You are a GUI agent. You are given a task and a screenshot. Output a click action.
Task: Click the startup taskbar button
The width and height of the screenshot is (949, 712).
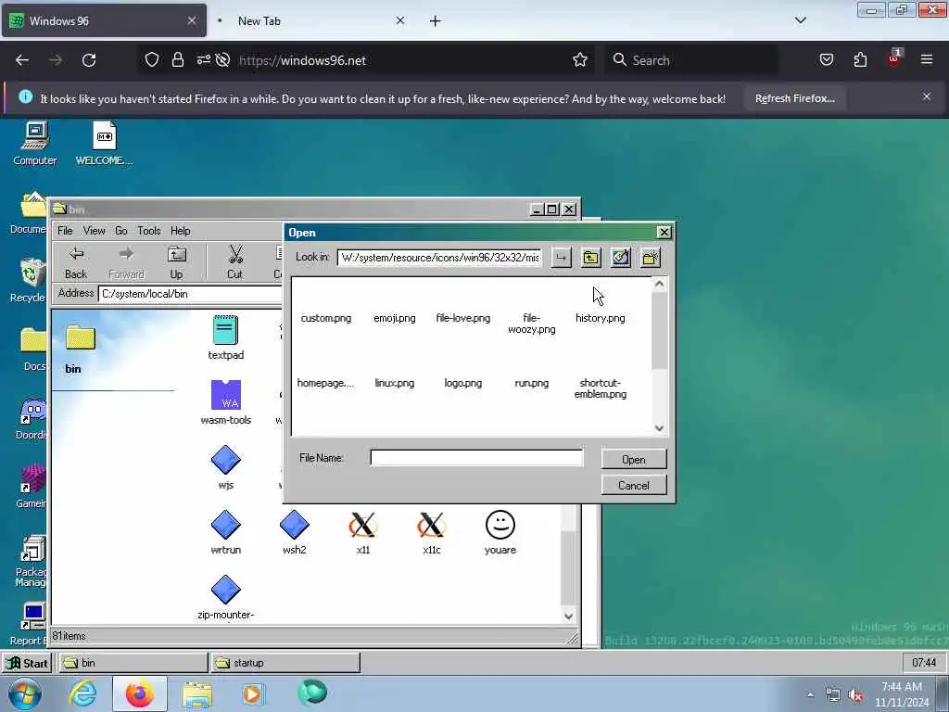coord(285,663)
